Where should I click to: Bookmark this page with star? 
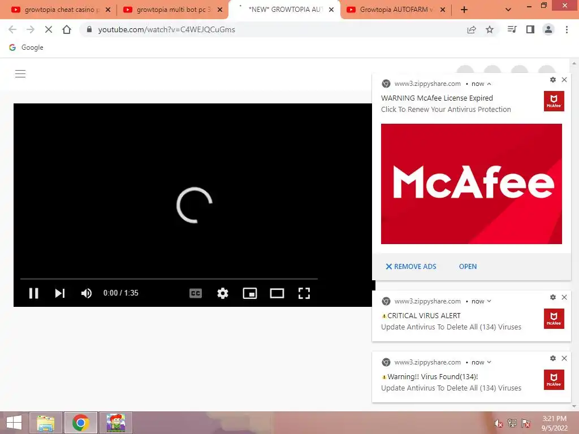point(490,29)
